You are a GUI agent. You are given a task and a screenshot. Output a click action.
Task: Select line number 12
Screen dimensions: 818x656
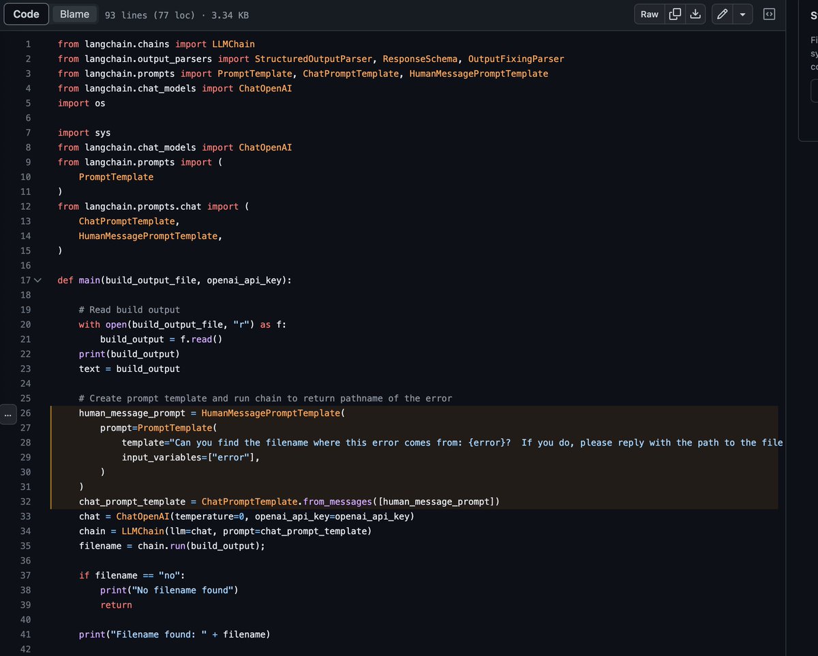point(26,206)
